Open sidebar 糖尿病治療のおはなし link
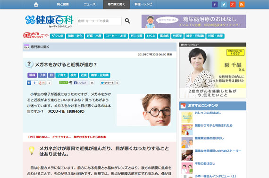Image resolution: width=269 pixels, height=178 pixels. tap(209, 138)
